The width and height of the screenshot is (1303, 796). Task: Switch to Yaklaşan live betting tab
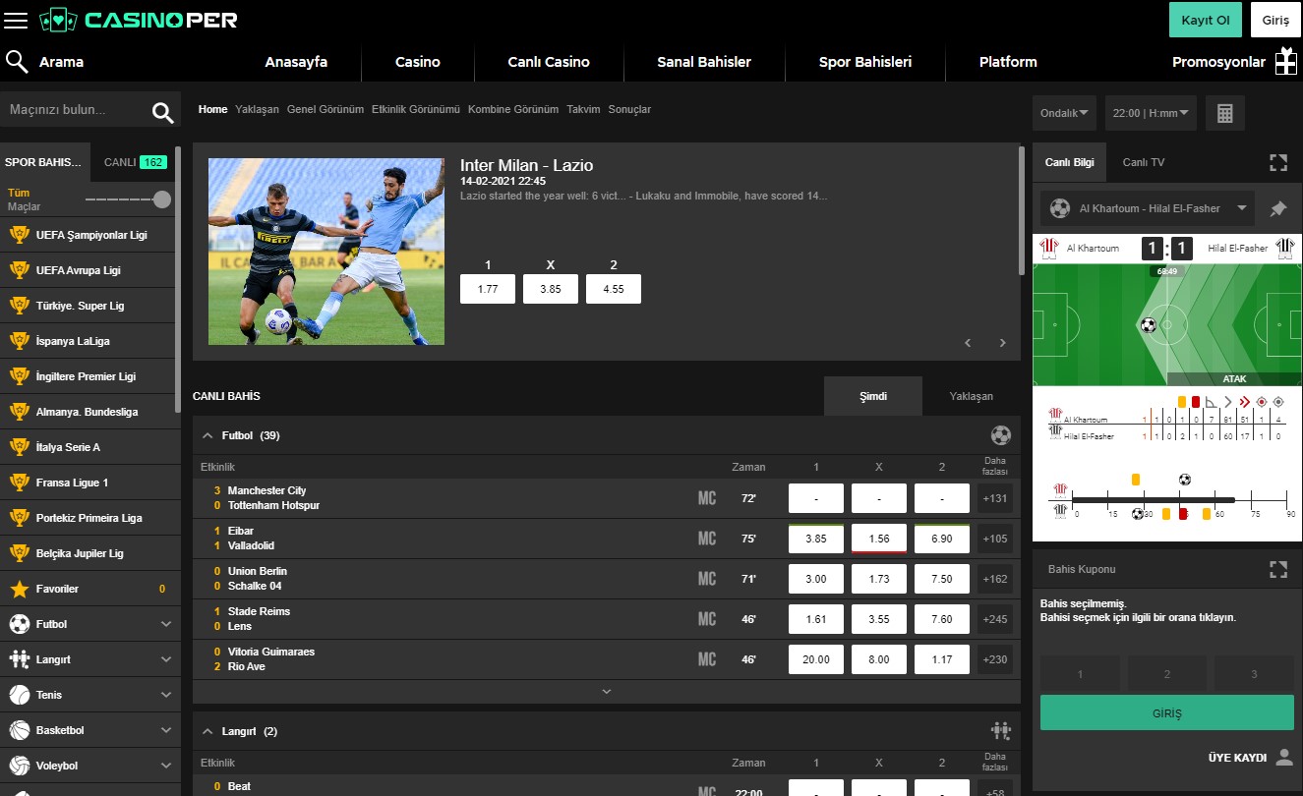tap(972, 396)
